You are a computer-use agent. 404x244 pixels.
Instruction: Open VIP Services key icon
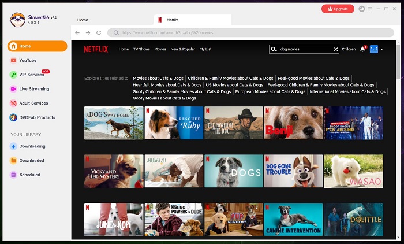pos(13,75)
